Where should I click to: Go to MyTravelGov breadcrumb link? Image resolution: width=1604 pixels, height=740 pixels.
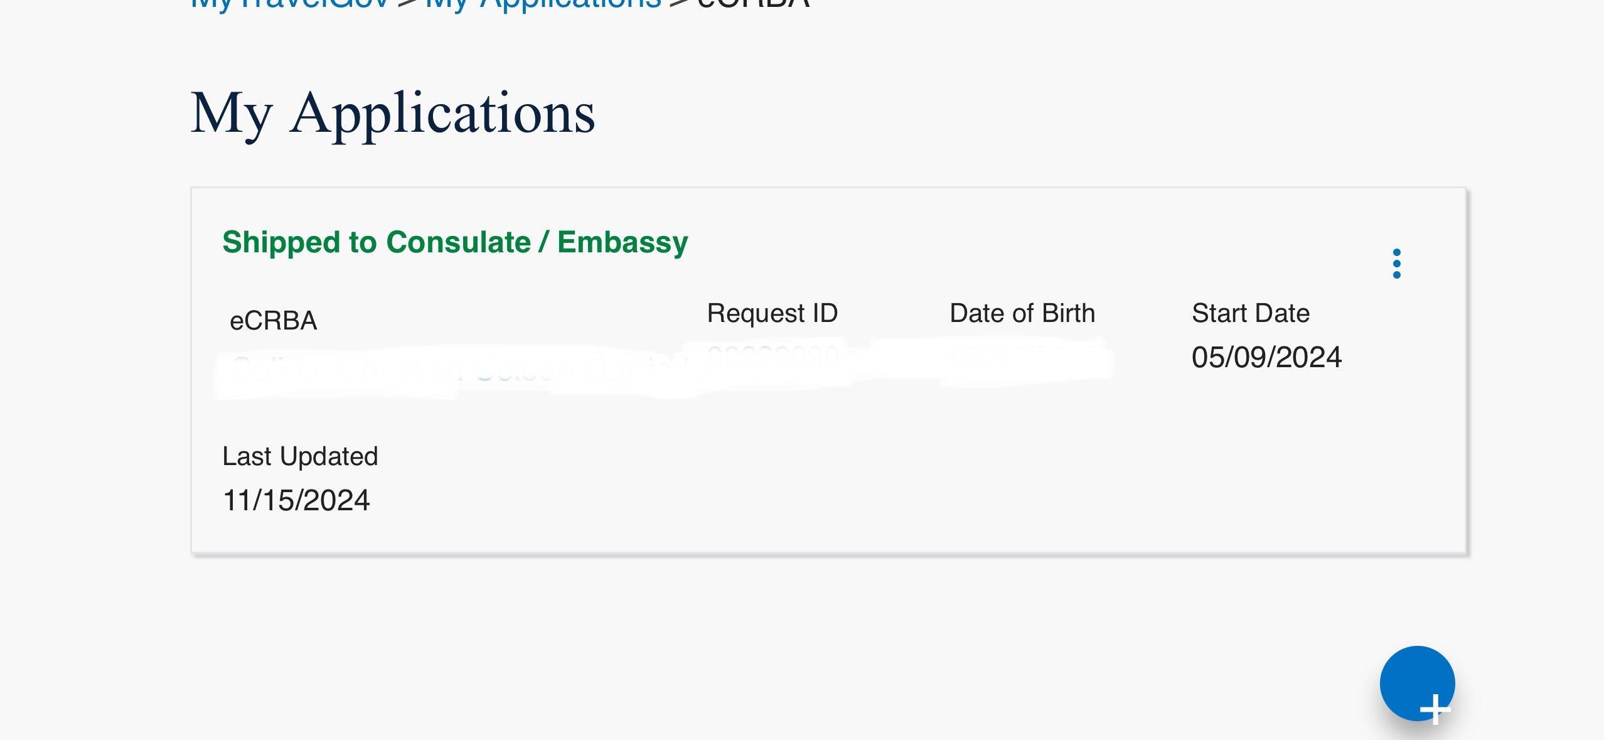point(290,3)
